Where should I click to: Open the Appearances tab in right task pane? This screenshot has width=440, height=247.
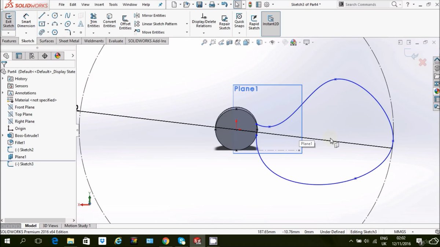(x=437, y=91)
